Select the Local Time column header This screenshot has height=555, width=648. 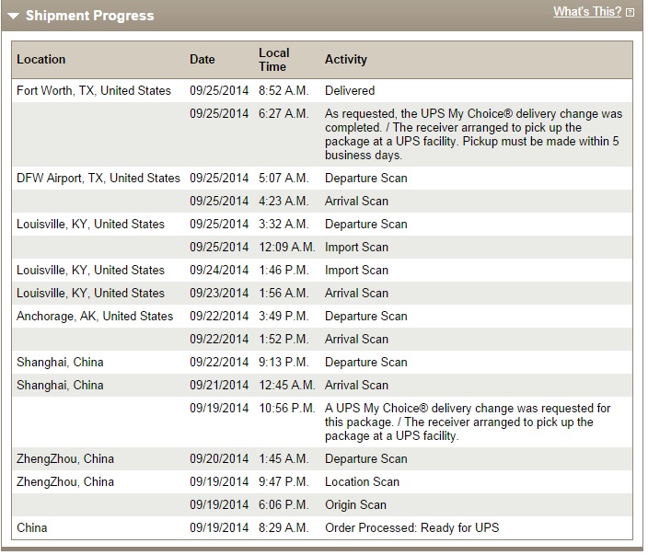(274, 60)
